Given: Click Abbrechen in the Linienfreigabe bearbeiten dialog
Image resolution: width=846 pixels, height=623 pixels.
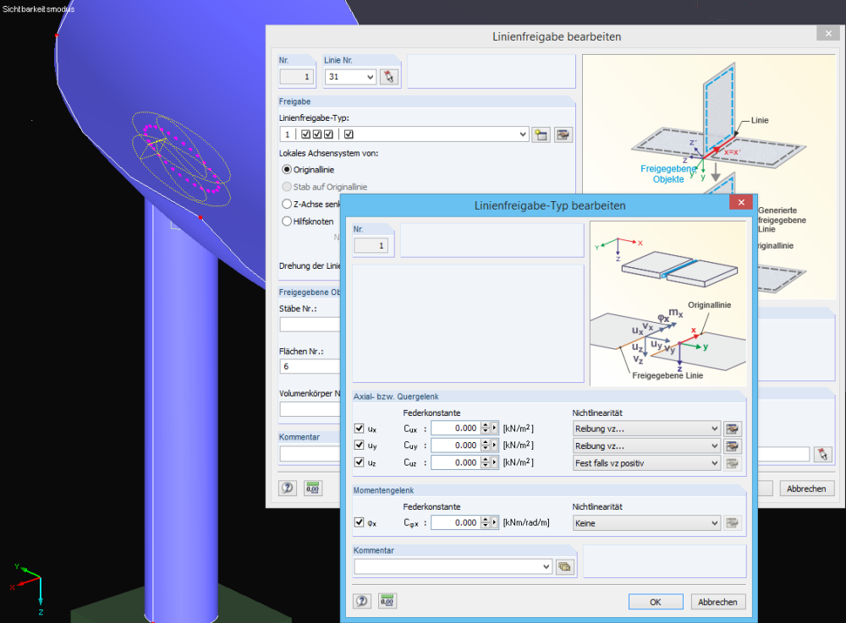Looking at the screenshot, I should pyautogui.click(x=806, y=489).
